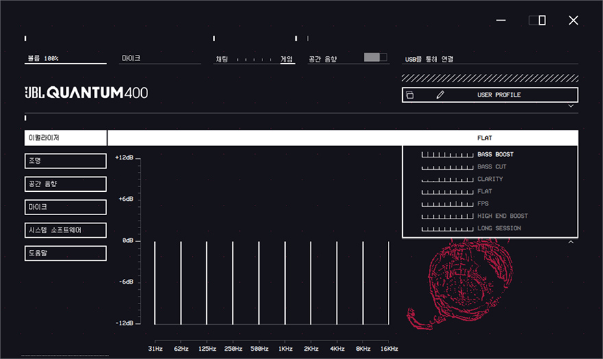
Task: Select HIGH END BOOST preset
Action: click(x=503, y=216)
